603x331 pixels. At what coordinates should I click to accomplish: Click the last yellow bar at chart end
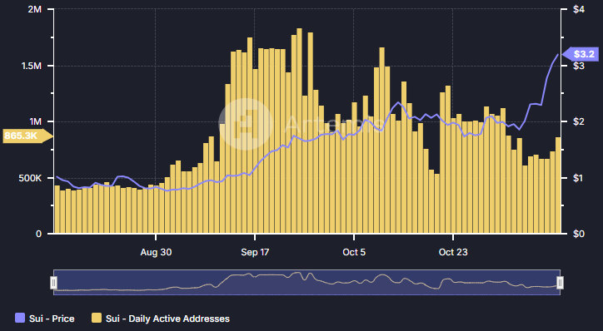pyautogui.click(x=558, y=185)
